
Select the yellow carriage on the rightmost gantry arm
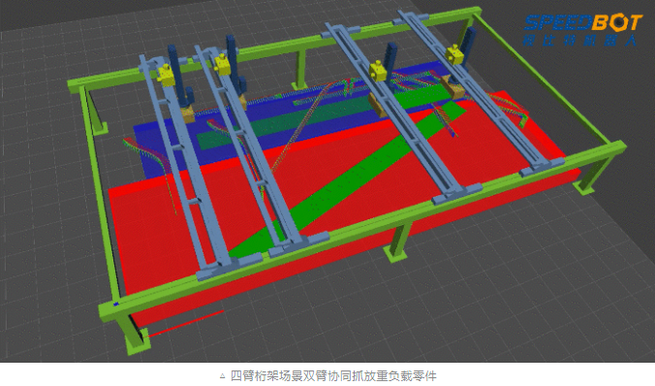454,54
